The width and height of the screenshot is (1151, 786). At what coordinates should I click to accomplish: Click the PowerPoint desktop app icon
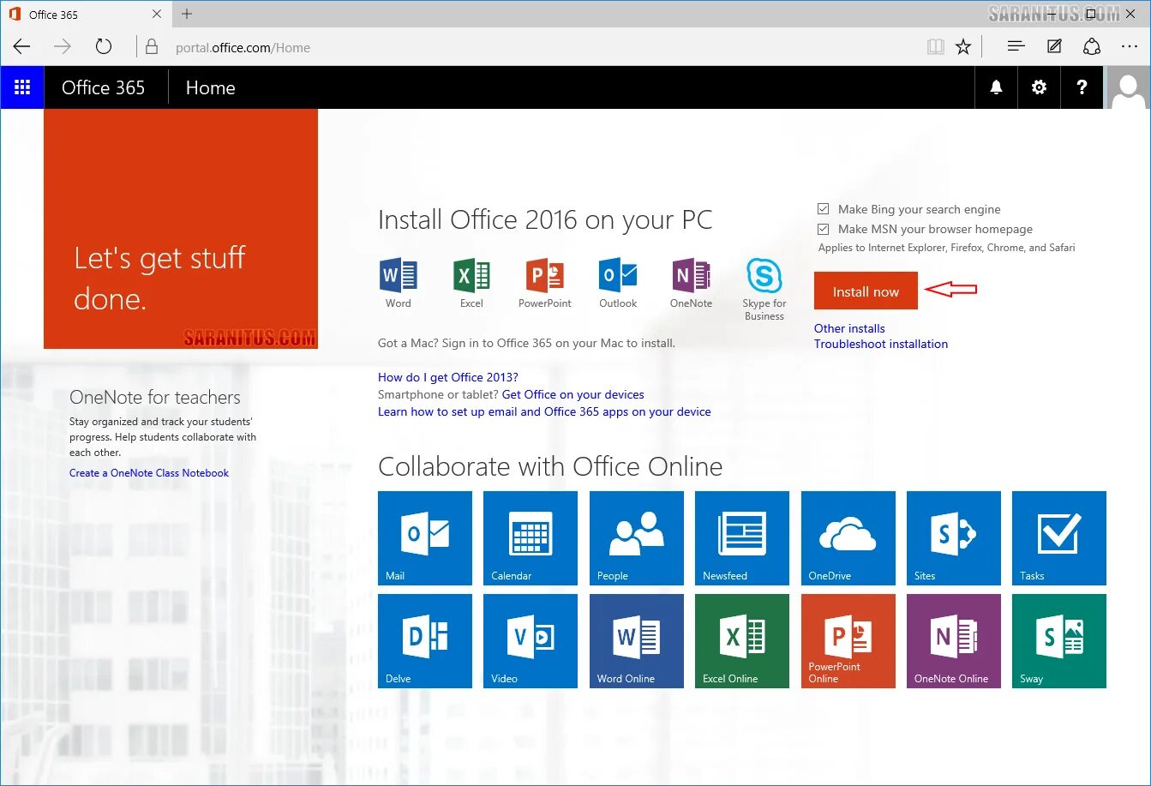[544, 276]
